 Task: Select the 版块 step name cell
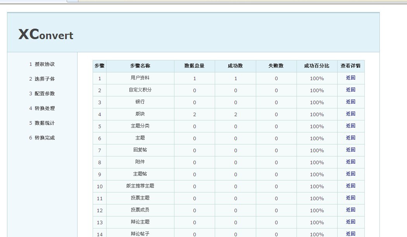(140, 114)
